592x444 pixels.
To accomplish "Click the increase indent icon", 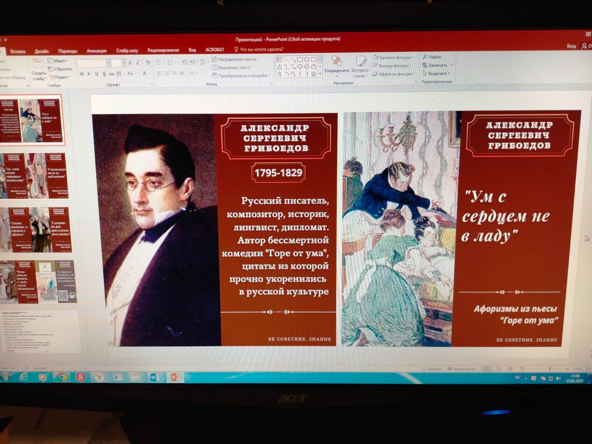I will 192,62.
